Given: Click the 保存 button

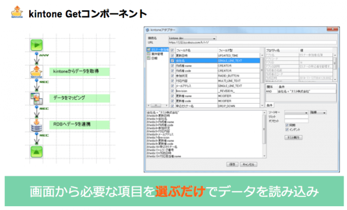Looking at the screenshot, I should 232,164.
